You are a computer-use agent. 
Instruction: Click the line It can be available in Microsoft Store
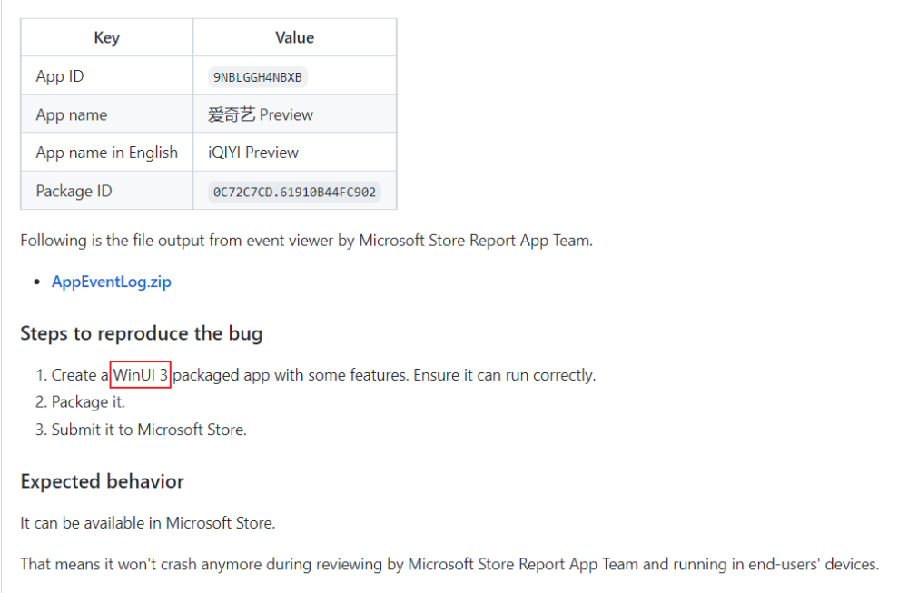pos(148,522)
